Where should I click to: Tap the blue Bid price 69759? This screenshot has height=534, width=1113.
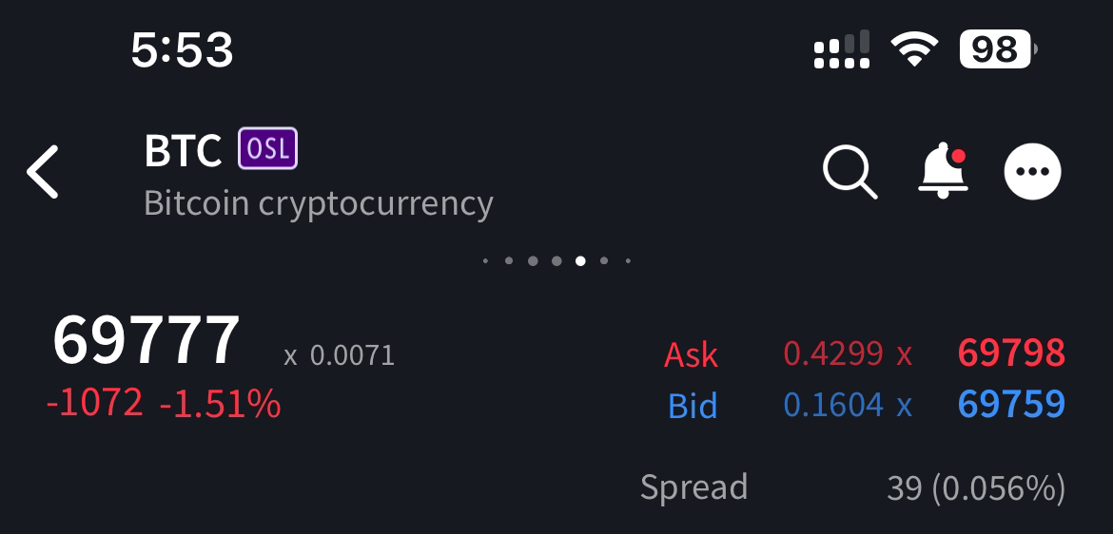click(1011, 404)
